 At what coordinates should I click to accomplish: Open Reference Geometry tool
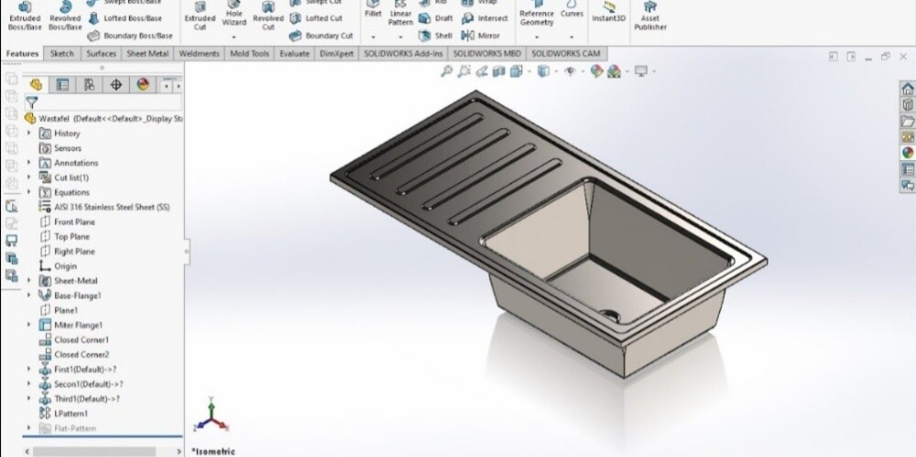536,14
